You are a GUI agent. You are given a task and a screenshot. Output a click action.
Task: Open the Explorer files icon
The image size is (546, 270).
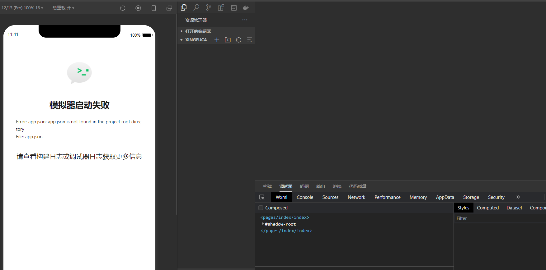[x=184, y=7]
